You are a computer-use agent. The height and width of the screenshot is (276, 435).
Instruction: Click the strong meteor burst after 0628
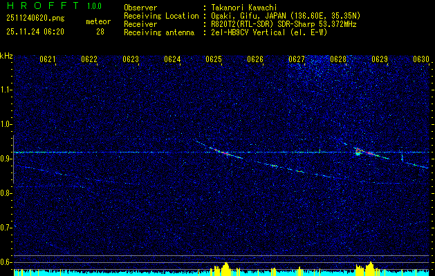[x=358, y=151]
